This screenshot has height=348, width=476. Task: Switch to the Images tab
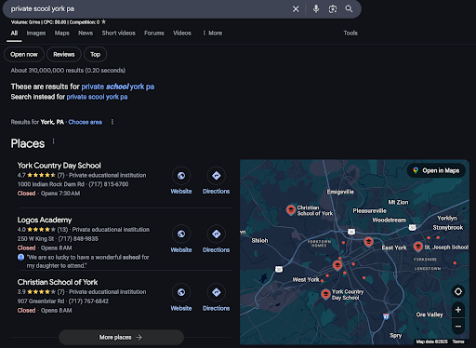pos(36,33)
